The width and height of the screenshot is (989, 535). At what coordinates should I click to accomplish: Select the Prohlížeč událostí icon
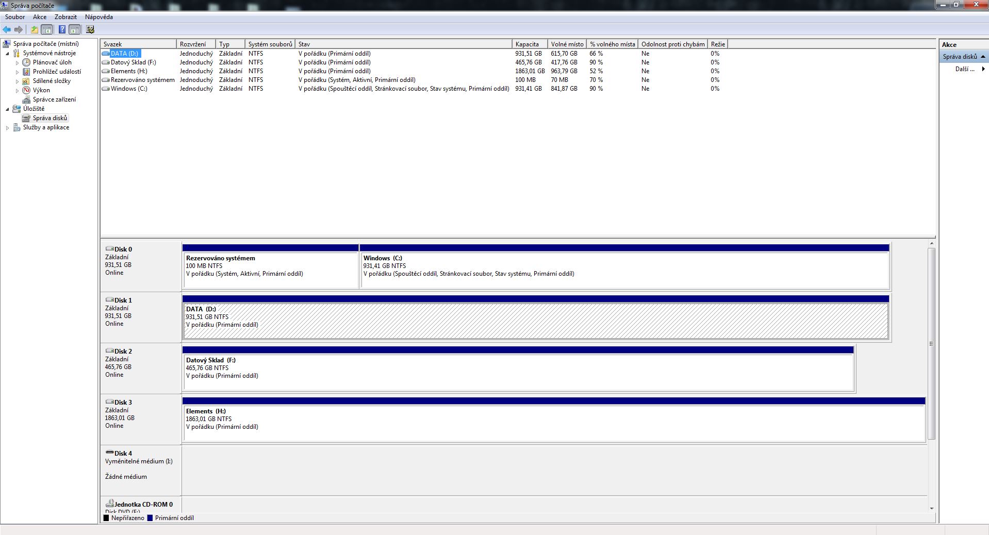[x=26, y=72]
